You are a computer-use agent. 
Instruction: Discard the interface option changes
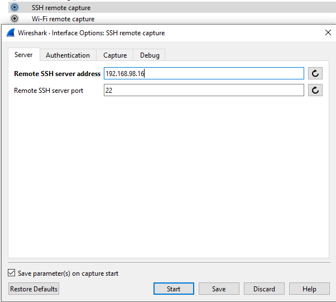point(264,289)
